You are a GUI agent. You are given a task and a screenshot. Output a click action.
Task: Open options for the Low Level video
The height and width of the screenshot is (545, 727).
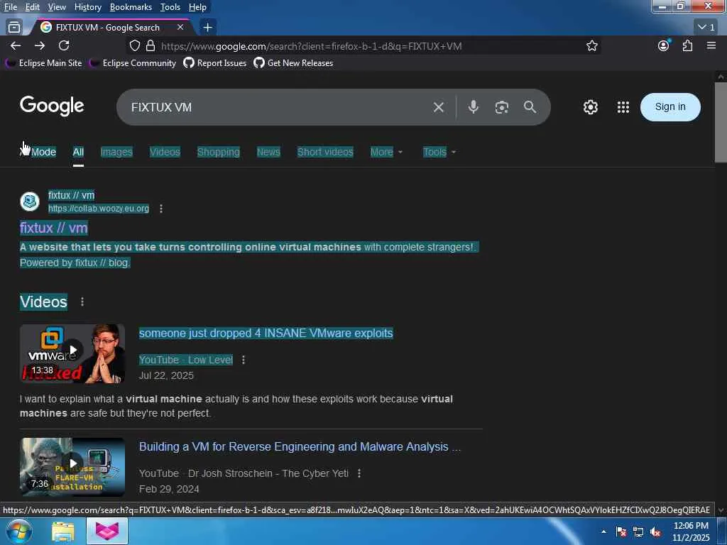[x=244, y=360]
